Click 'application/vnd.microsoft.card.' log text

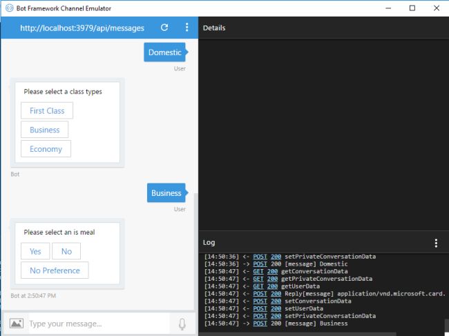[x=392, y=294]
